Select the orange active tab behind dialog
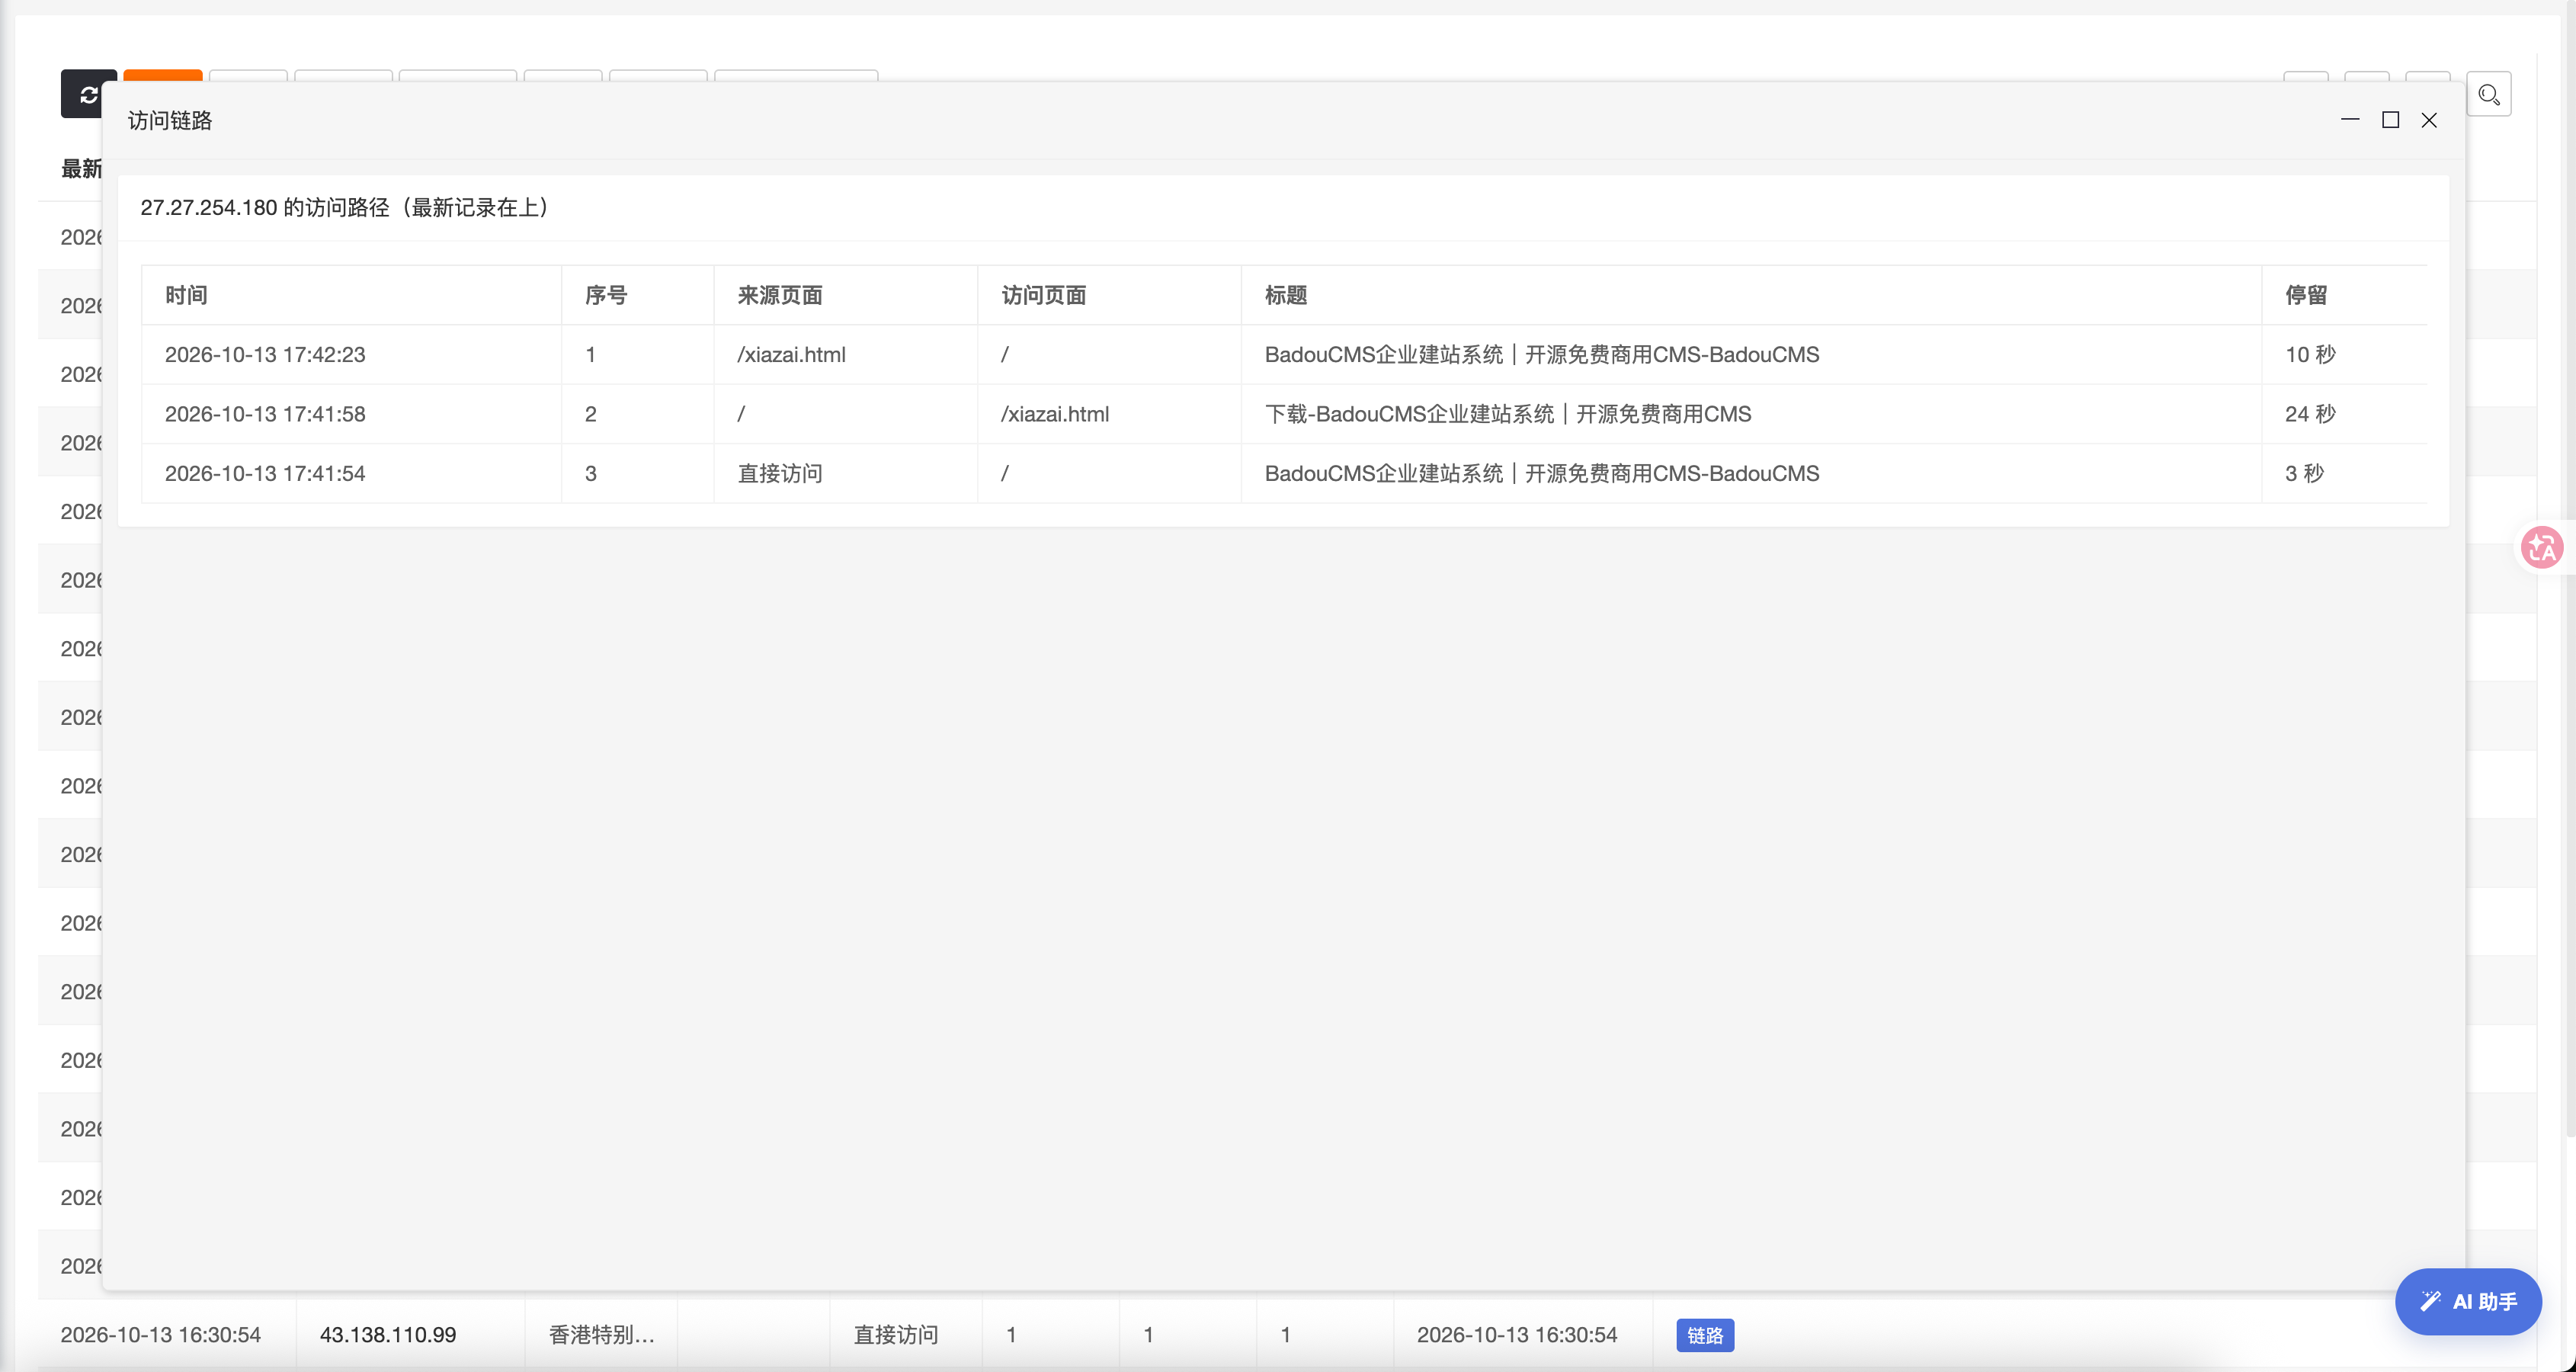The image size is (2576, 1372). coord(163,75)
